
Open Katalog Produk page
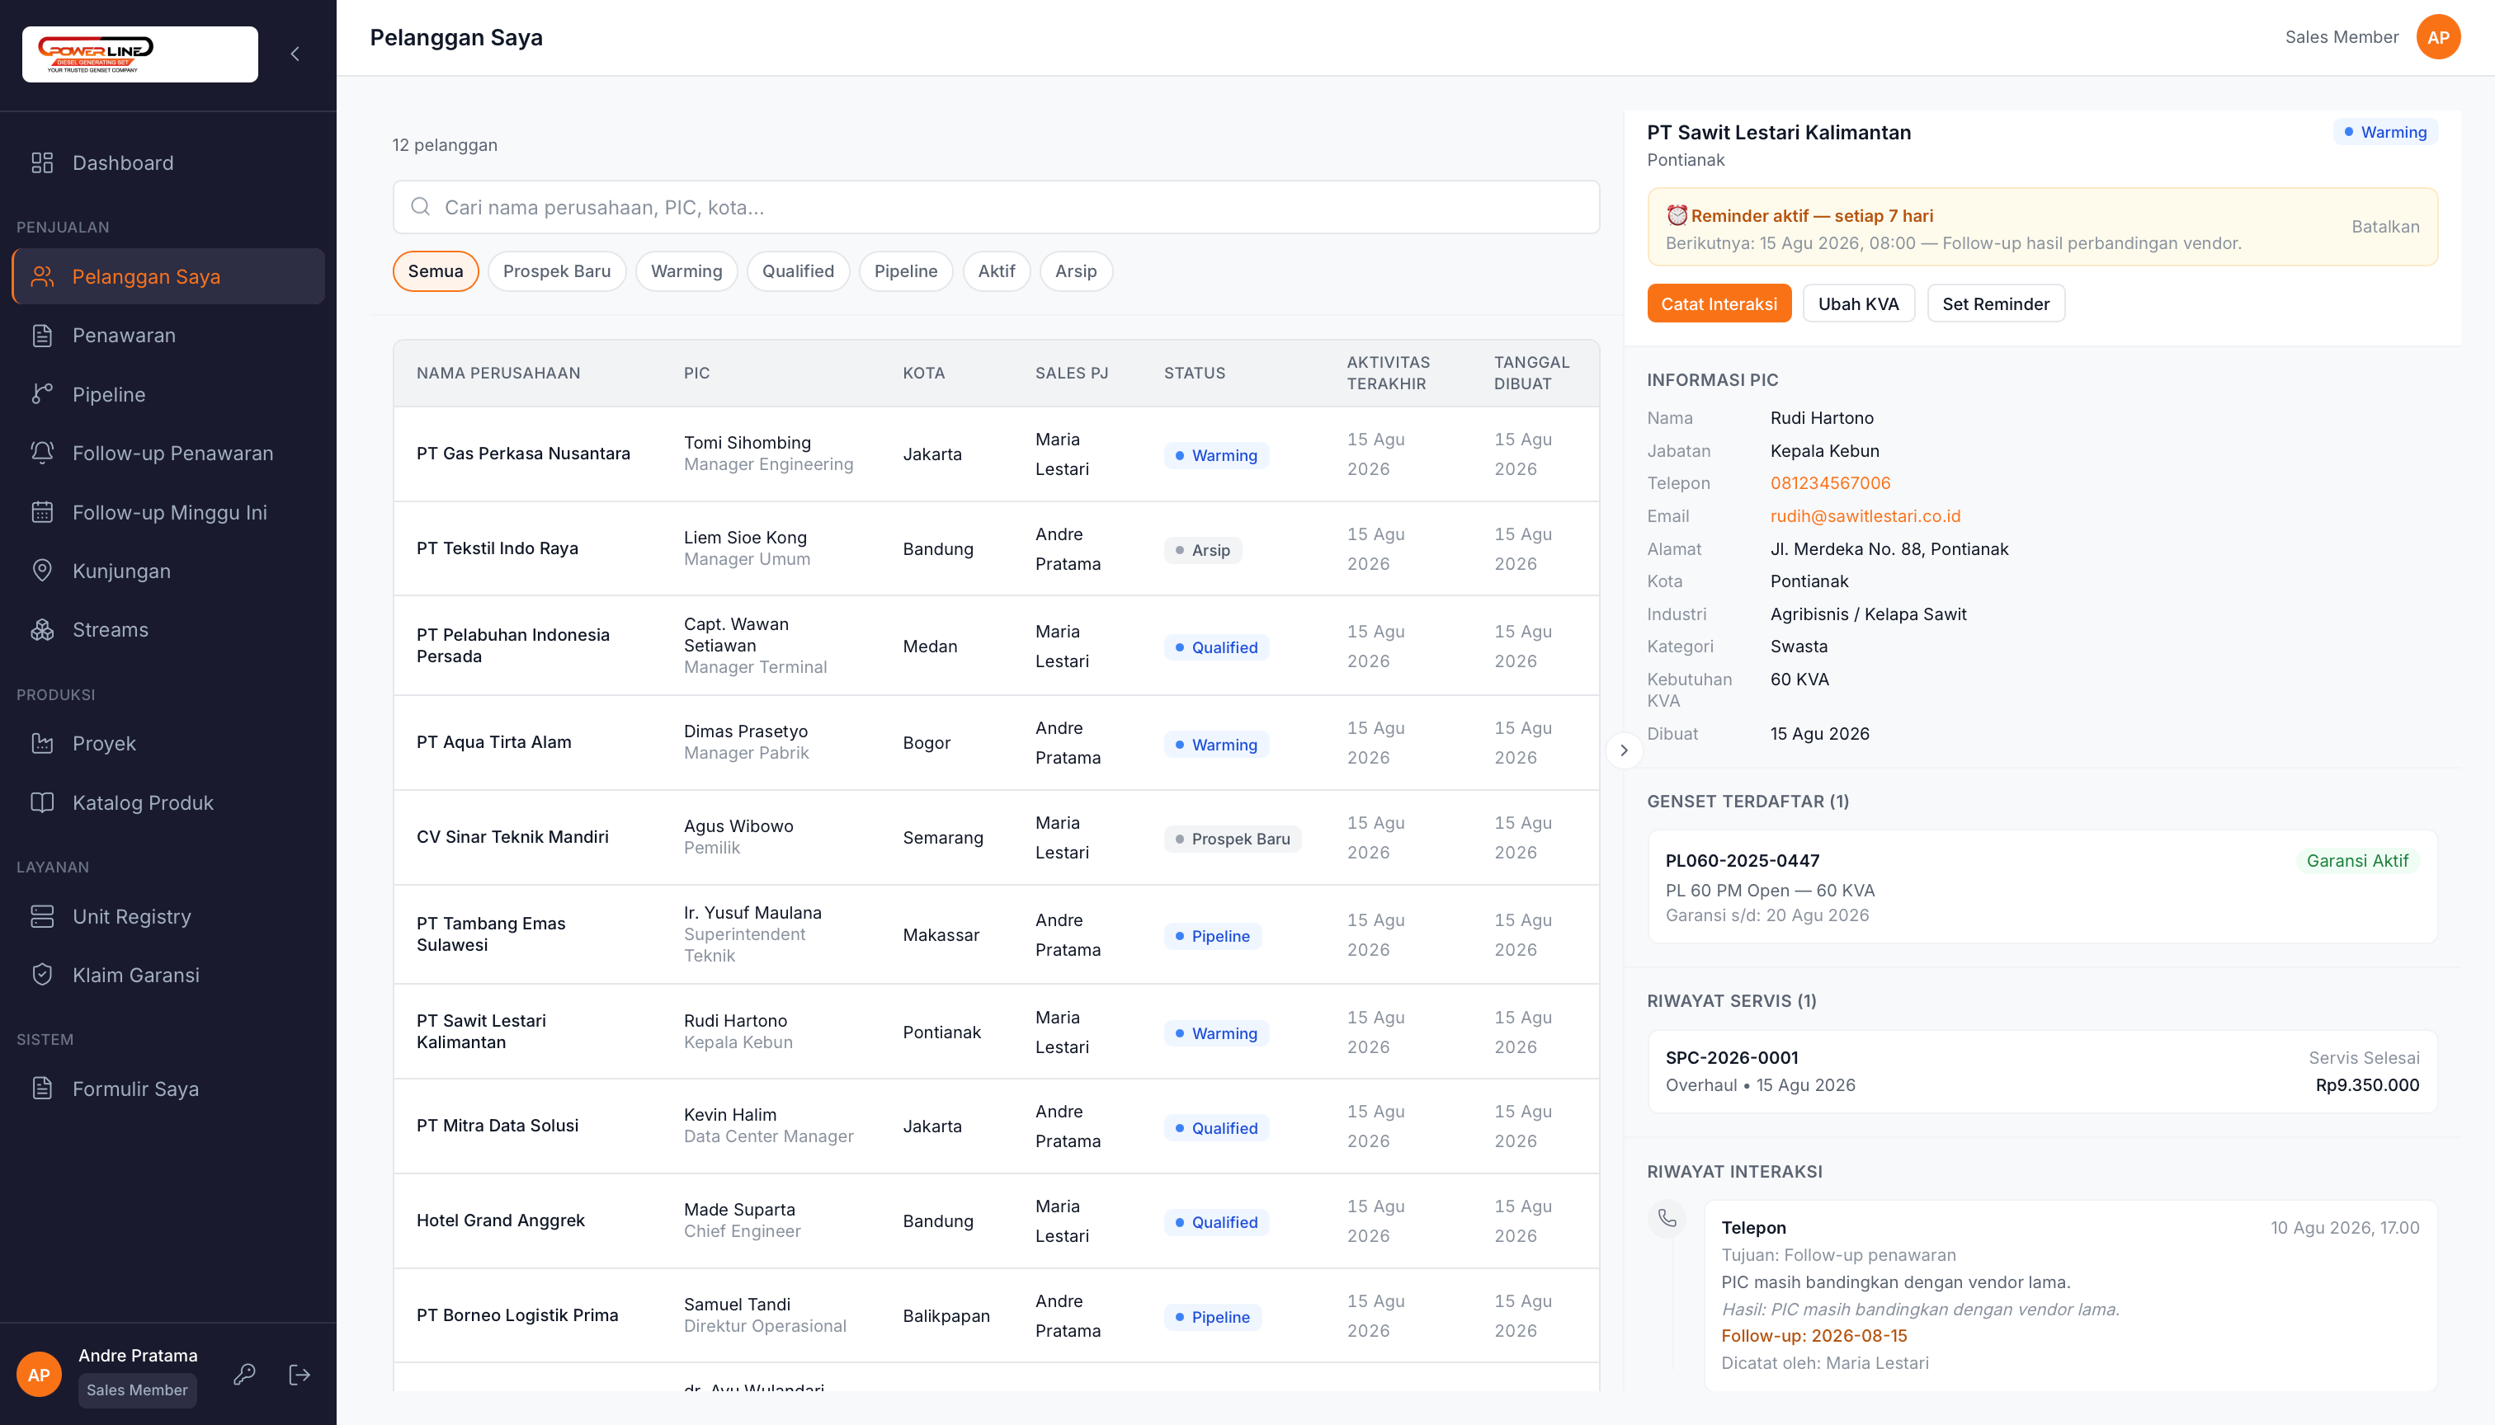click(x=168, y=802)
